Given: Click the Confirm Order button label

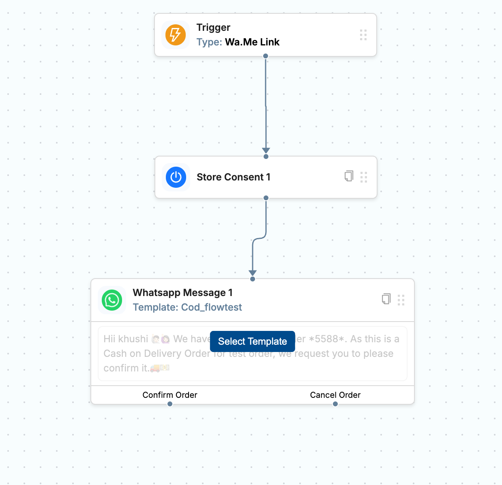Looking at the screenshot, I should coord(170,395).
